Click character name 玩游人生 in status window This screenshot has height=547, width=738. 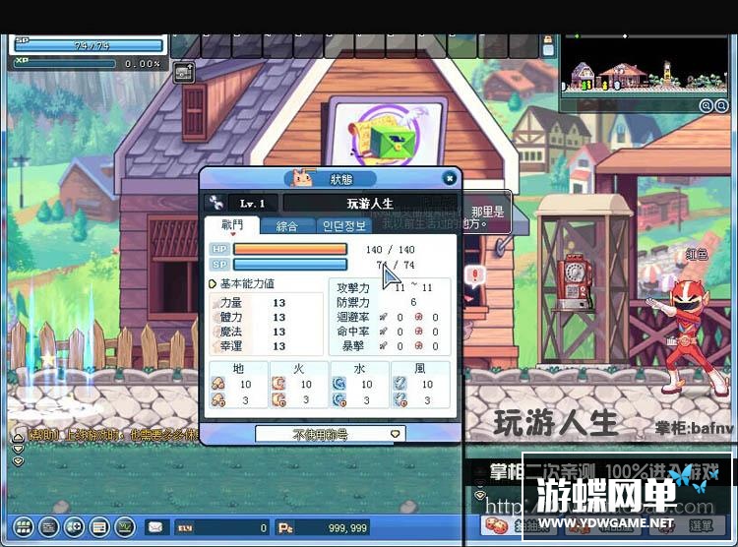370,204
